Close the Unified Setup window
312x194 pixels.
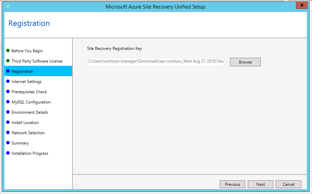tap(302, 5)
